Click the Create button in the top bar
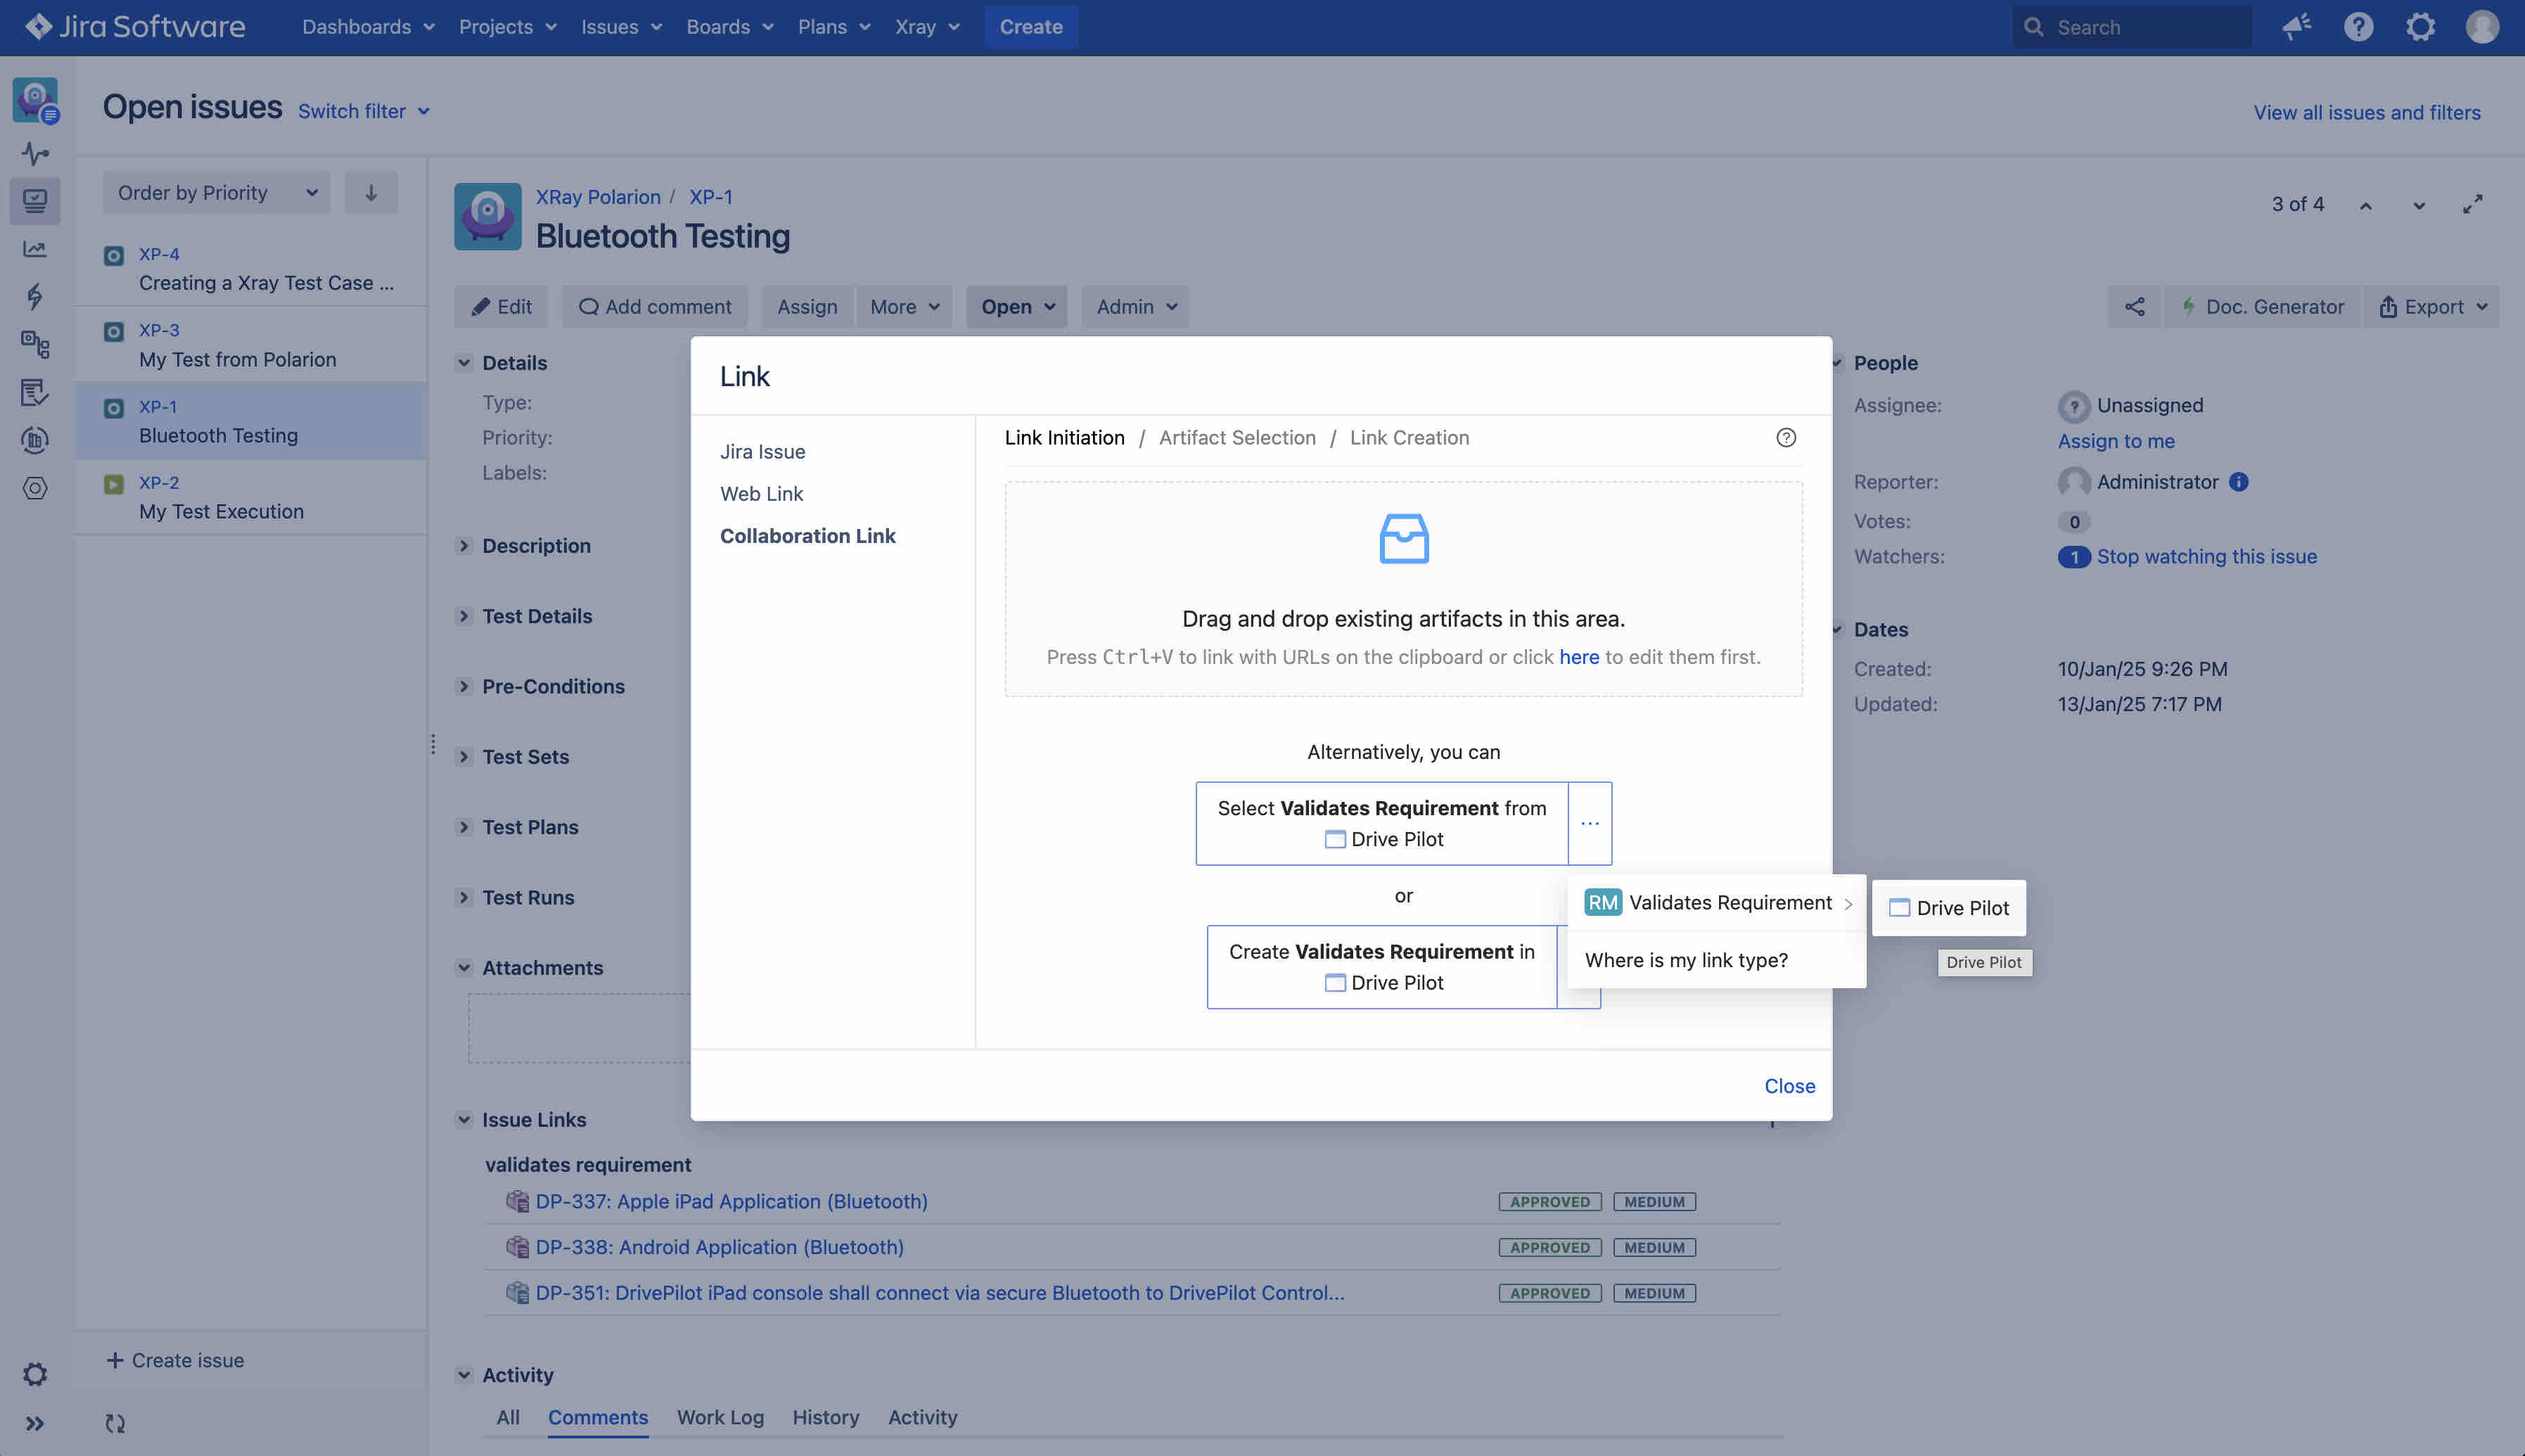Viewport: 2525px width, 1456px height. pyautogui.click(x=1030, y=27)
